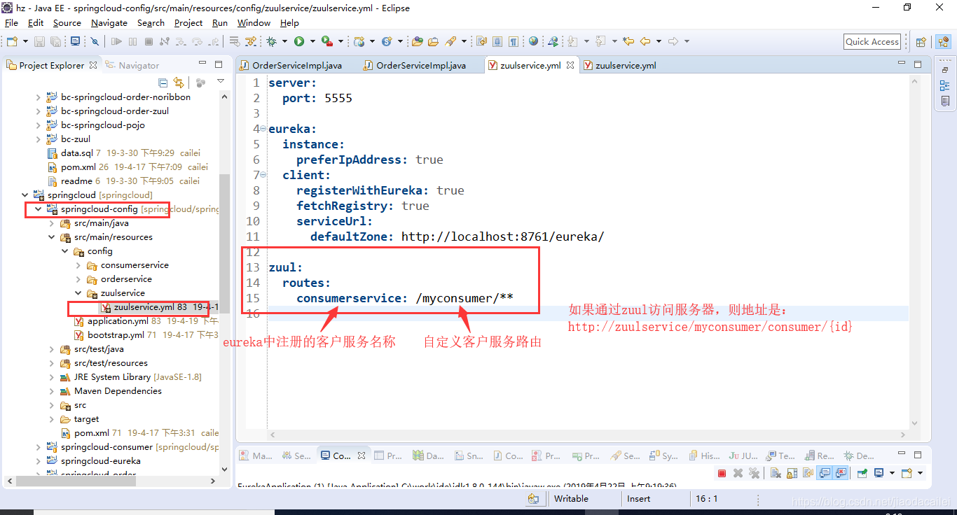Image resolution: width=957 pixels, height=515 pixels.
Task: Open the Debug configurations dropdown arrow
Action: pos(284,41)
